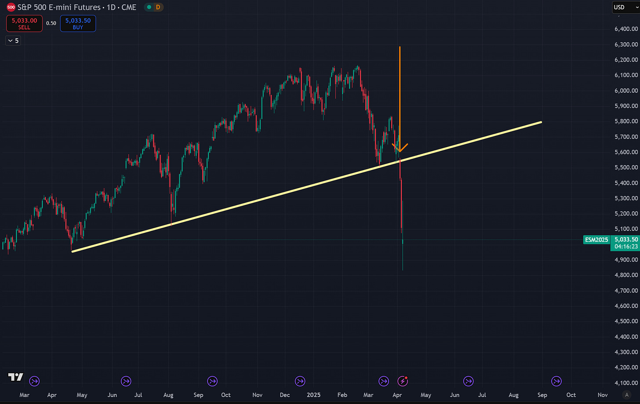Click the earliest rollover icon at chart's left

tap(34, 381)
